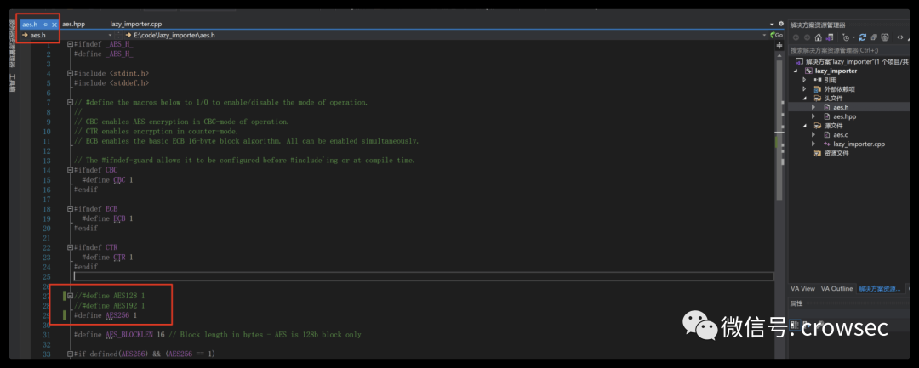Viewport: 919px width, 368px height.
Task: Open the file path E:\code\lazy_importer\aes.h dropdown
Action: point(764,35)
